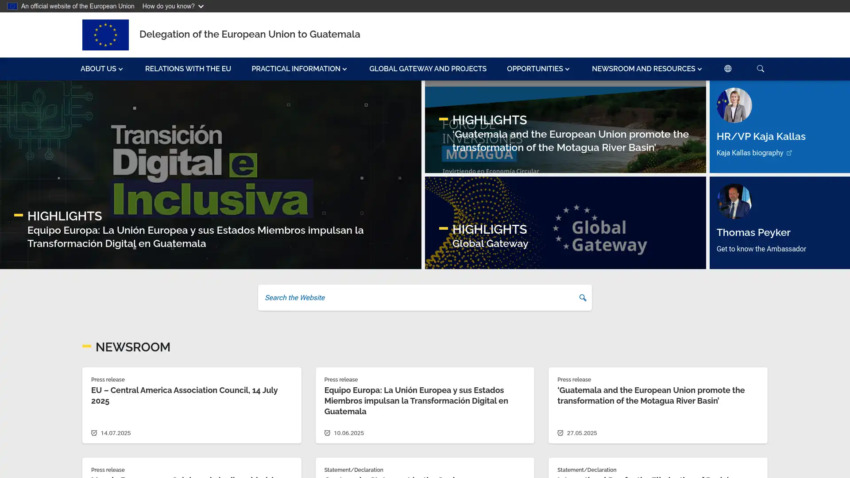Submit search with the search box magnifier
The width and height of the screenshot is (850, 478).
point(583,298)
